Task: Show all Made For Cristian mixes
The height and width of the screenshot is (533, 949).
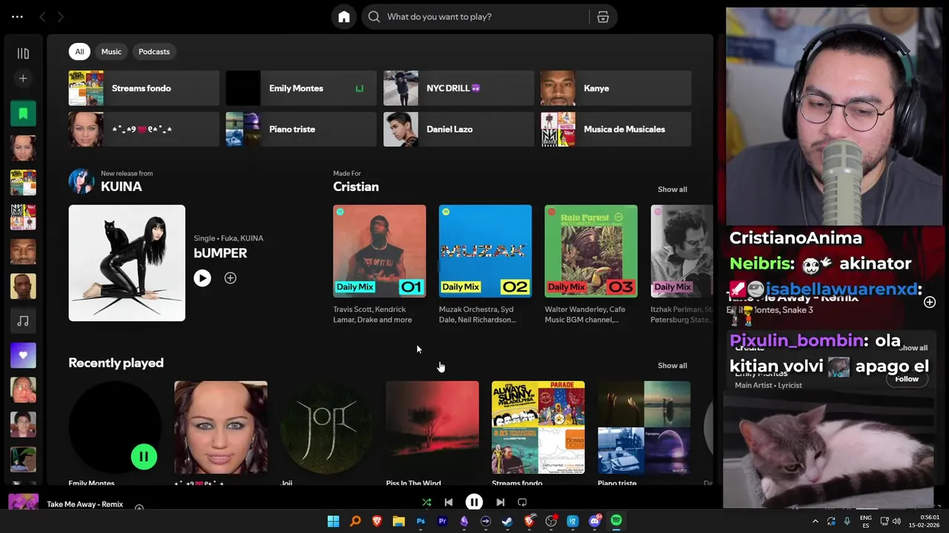Action: (x=672, y=190)
